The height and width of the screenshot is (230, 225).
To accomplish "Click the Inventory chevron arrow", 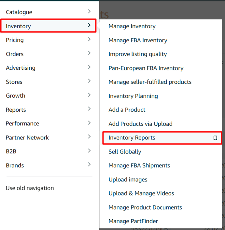I will click(x=89, y=25).
